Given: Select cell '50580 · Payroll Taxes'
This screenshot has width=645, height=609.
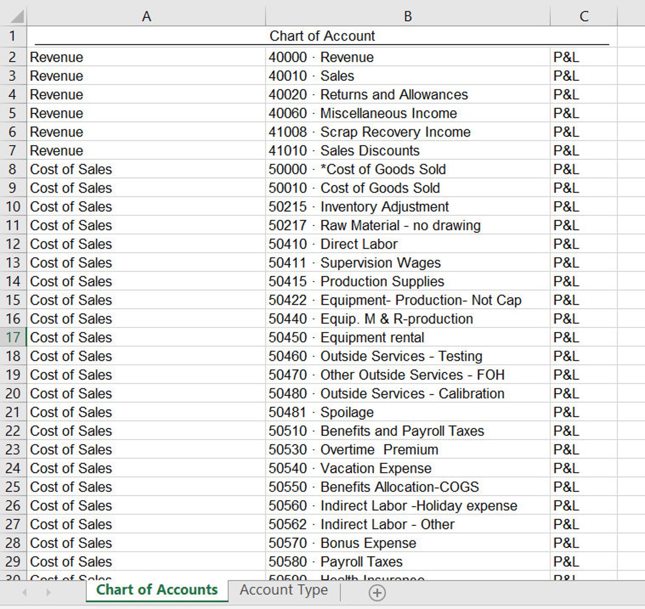Looking at the screenshot, I should coord(408,561).
